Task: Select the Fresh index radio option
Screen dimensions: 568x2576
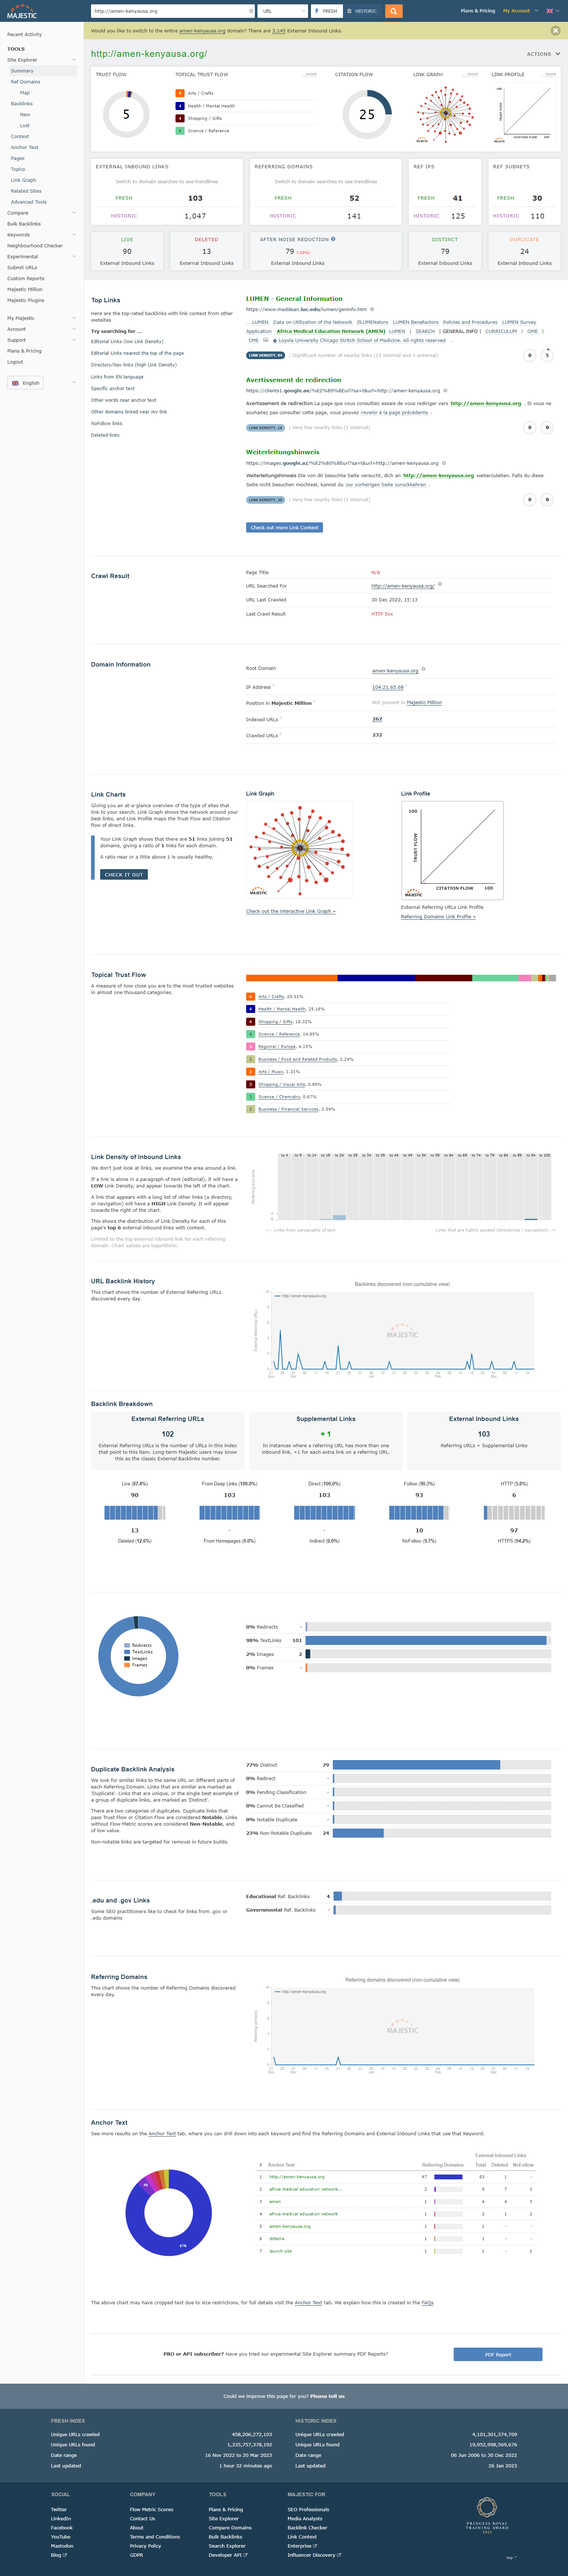Action: (x=325, y=11)
